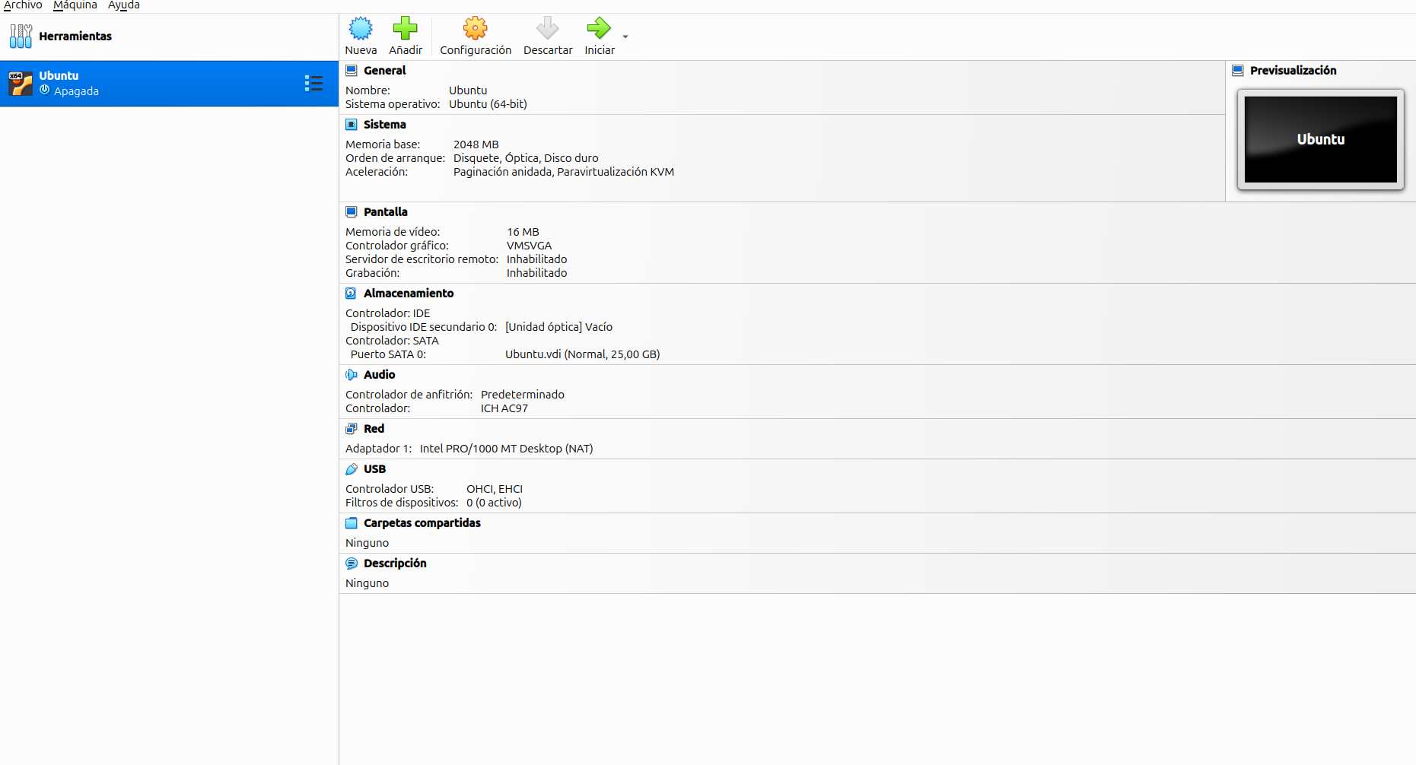Click the Ubuntu VM OS icon
Image resolution: width=1416 pixels, height=765 pixels.
click(x=21, y=83)
